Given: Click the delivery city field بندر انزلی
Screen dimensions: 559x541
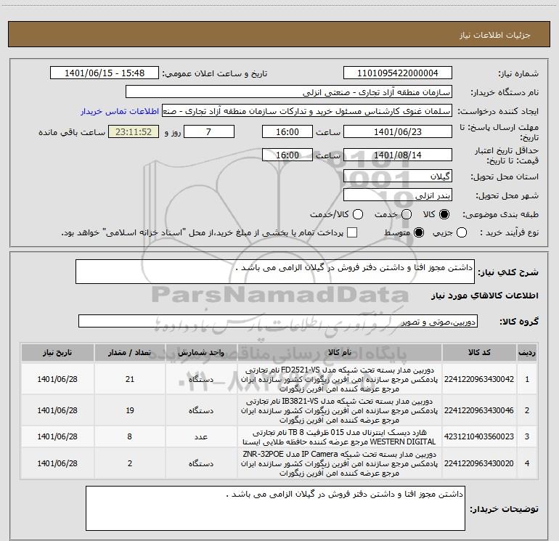Looking at the screenshot, I should click(x=398, y=195).
